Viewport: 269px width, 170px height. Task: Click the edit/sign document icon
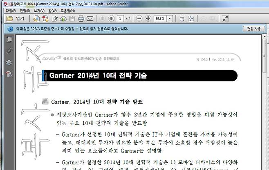tap(54, 18)
